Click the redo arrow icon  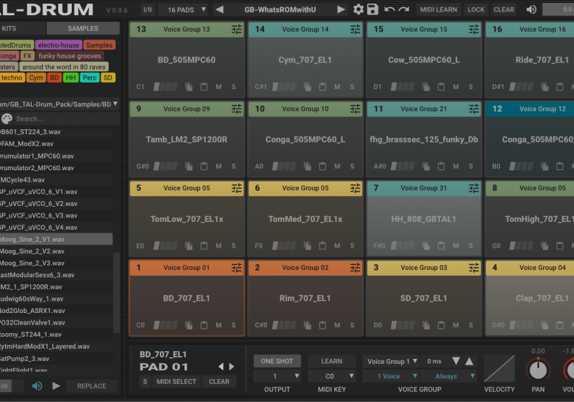[404, 9]
